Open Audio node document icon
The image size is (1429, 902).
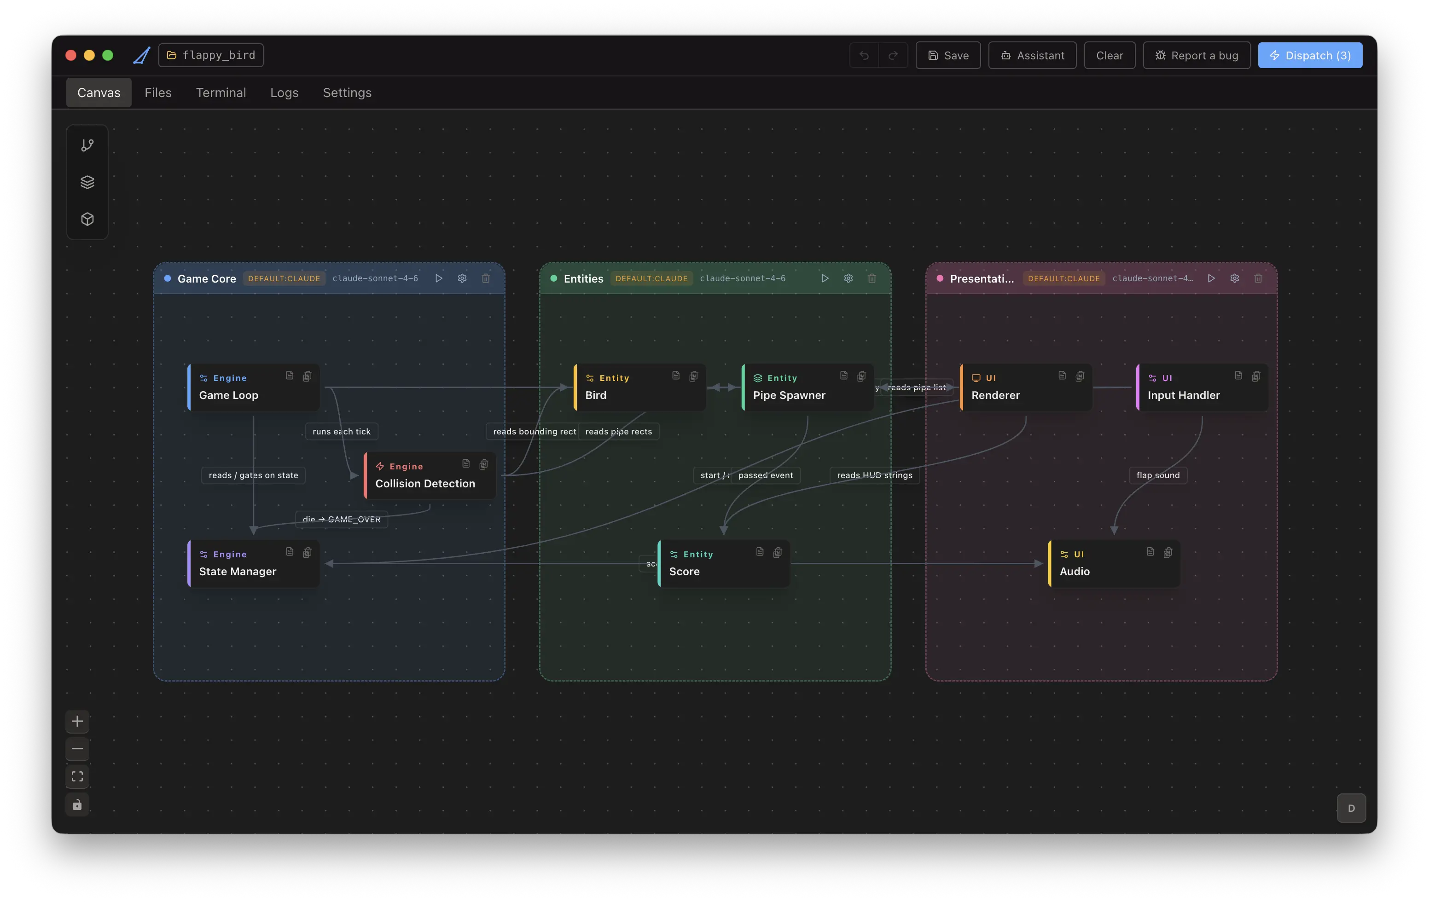(x=1150, y=551)
